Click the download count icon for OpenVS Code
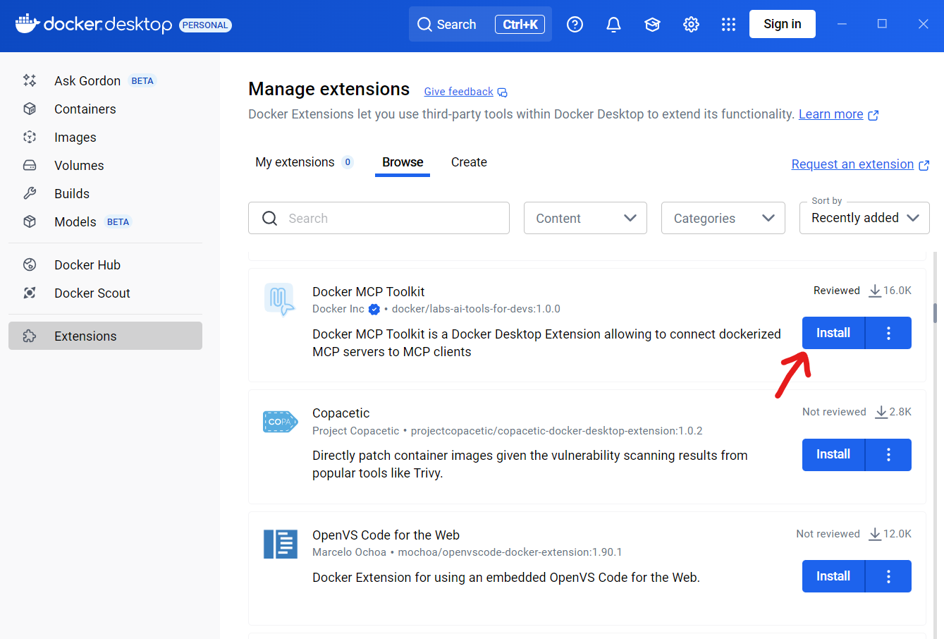 [875, 534]
